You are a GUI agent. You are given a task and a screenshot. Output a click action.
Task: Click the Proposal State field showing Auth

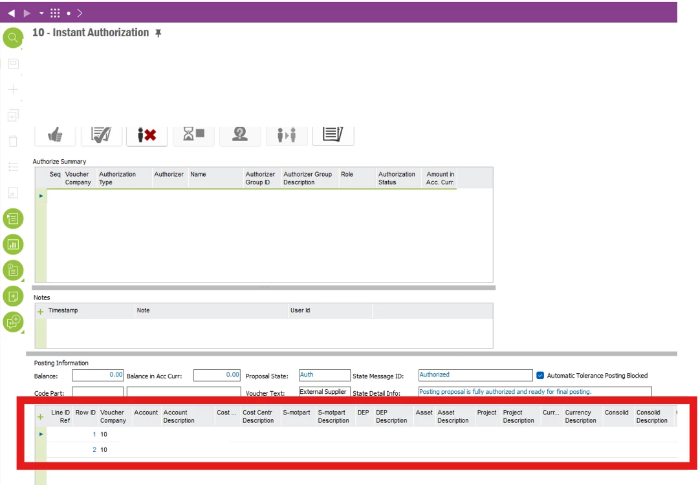(325, 376)
